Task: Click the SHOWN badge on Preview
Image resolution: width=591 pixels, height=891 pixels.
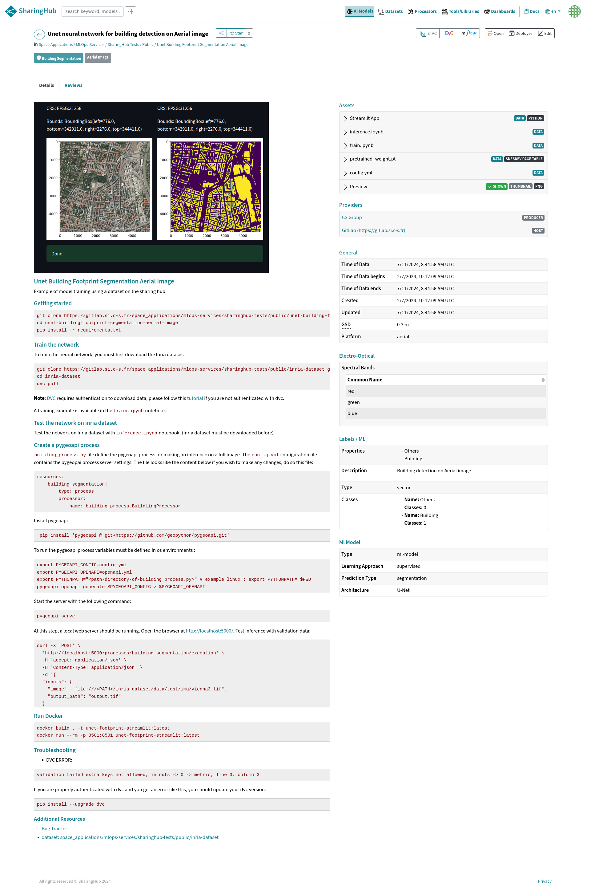Action: (497, 186)
